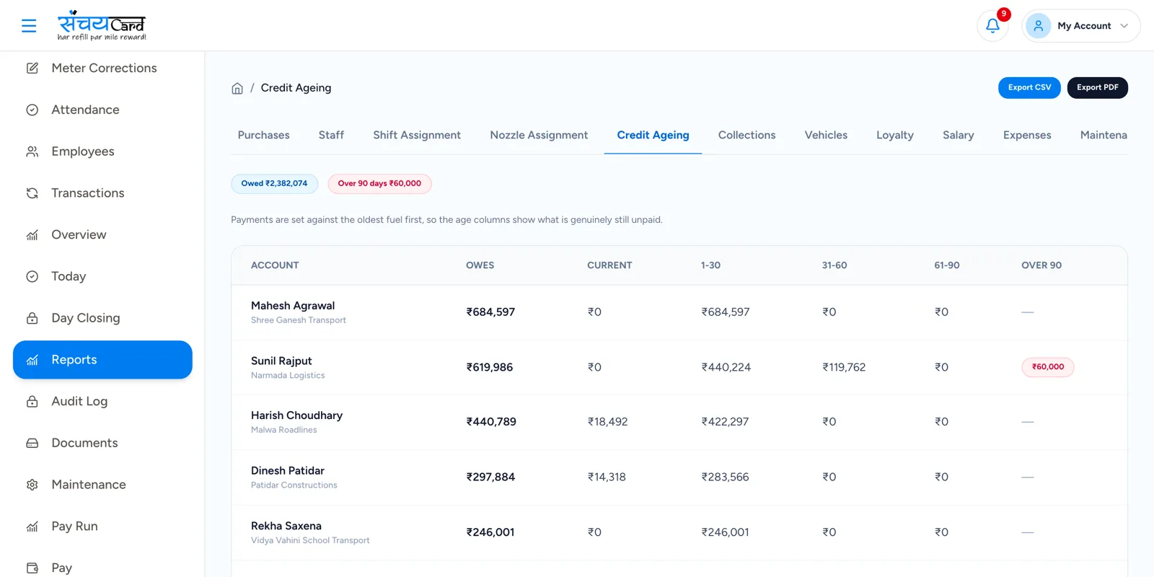Click the Today clock icon
Viewport: 1154px width, 577px height.
tap(32, 276)
